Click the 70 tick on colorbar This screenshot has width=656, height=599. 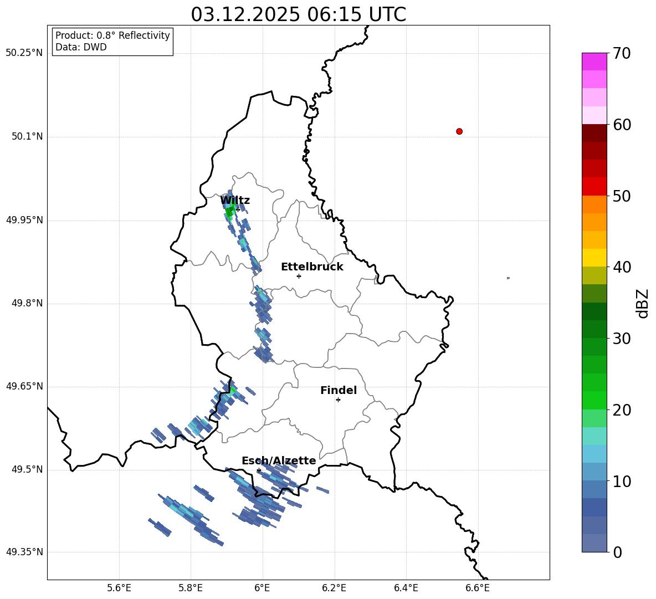[x=622, y=53]
